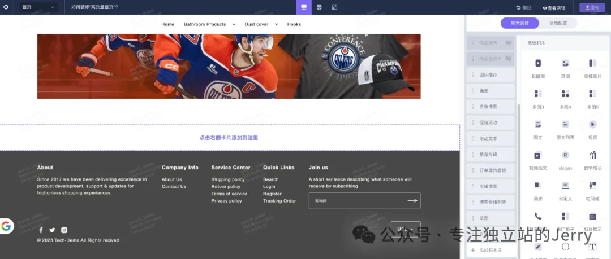Click the Facebook icon in footer
Image resolution: width=611 pixels, height=259 pixels.
pyautogui.click(x=41, y=230)
